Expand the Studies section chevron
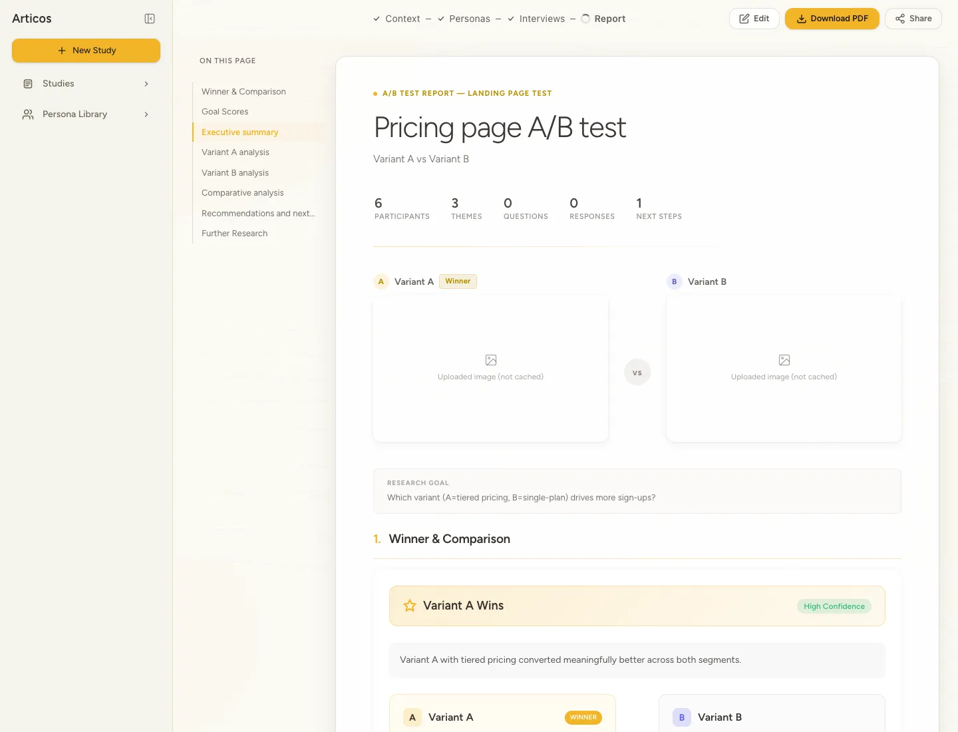The height and width of the screenshot is (732, 958). click(146, 84)
